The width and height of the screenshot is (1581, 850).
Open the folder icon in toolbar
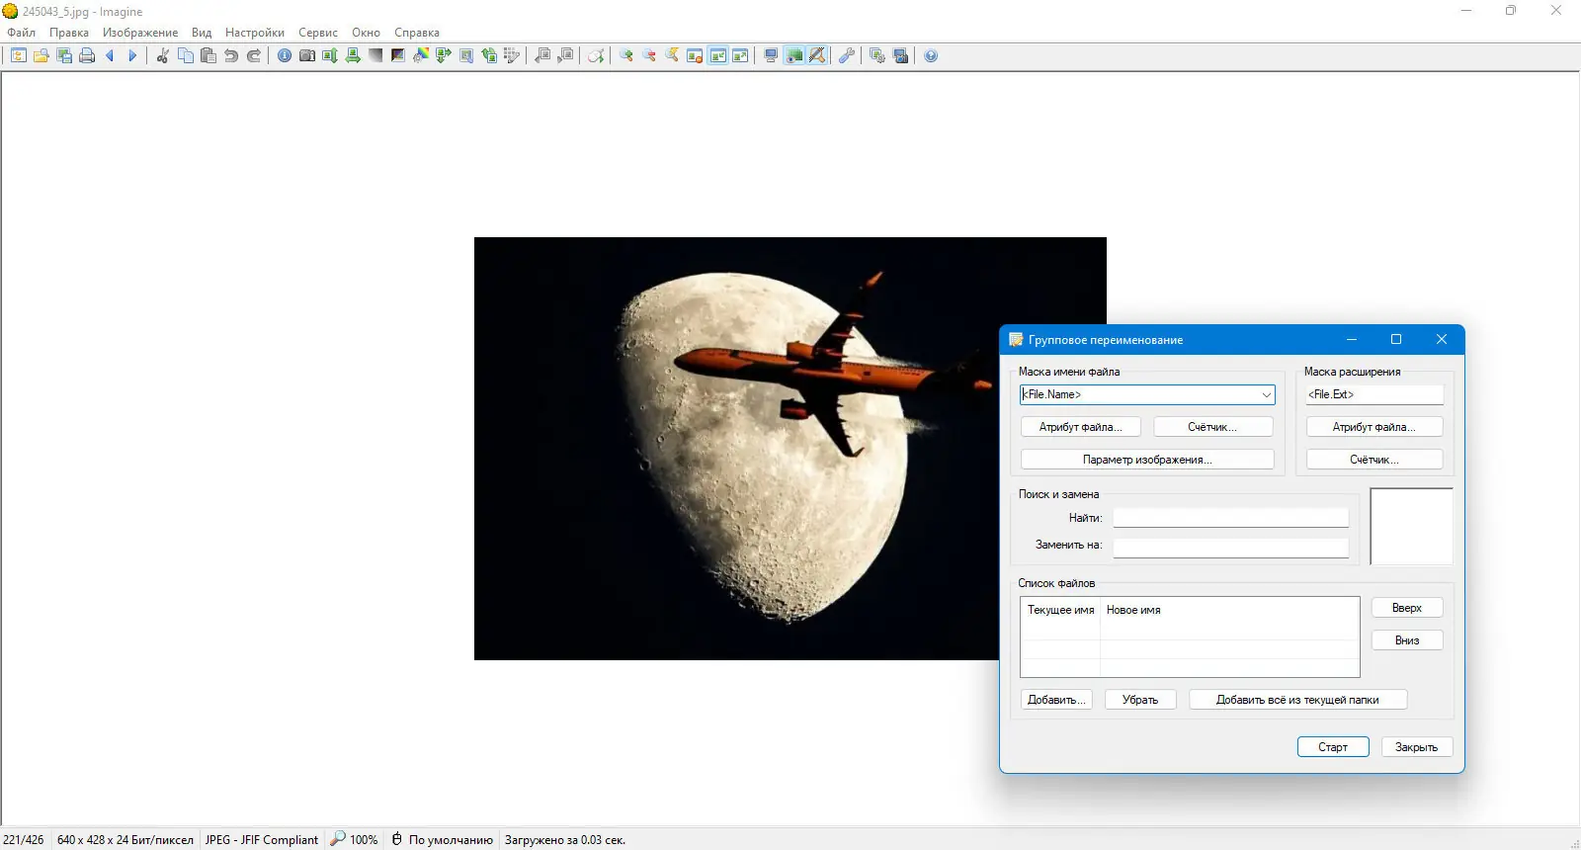click(42, 56)
